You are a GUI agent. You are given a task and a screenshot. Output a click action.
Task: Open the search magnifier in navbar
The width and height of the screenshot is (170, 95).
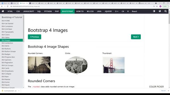(x=165, y=11)
